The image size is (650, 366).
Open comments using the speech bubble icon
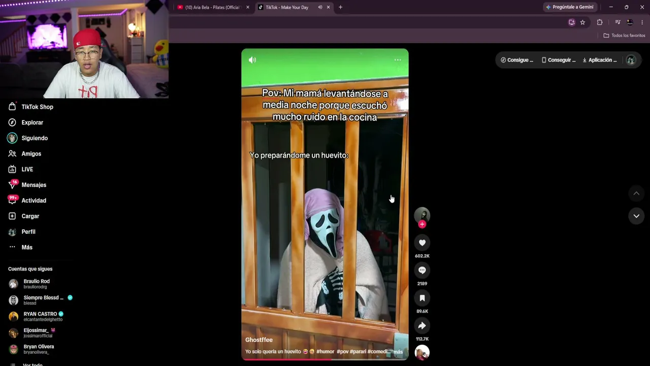[x=422, y=270]
